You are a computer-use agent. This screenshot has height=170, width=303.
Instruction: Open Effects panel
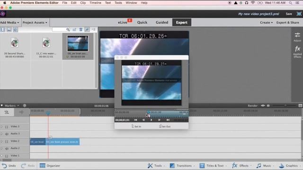tap(241, 166)
